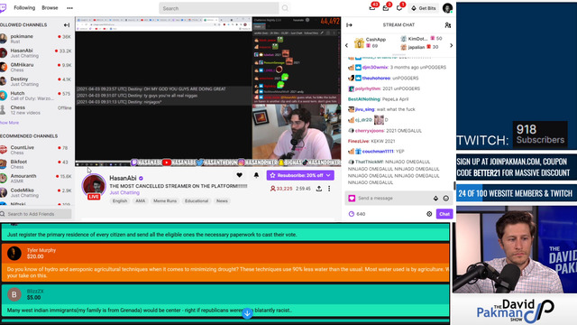Open Bikfoot recommended channel
Screen dimensions: 577x325
(x=36, y=164)
